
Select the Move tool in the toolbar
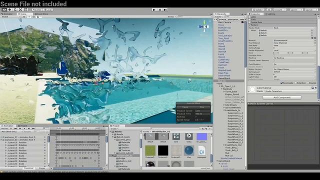pyautogui.click(x=9, y=9)
